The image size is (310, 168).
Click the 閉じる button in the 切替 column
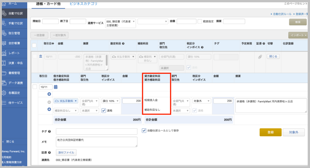coord(273,56)
